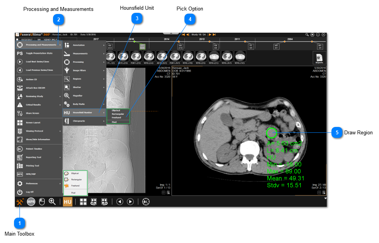Click the Reports icon
Screen dimensions: 379x243
coord(319,58)
